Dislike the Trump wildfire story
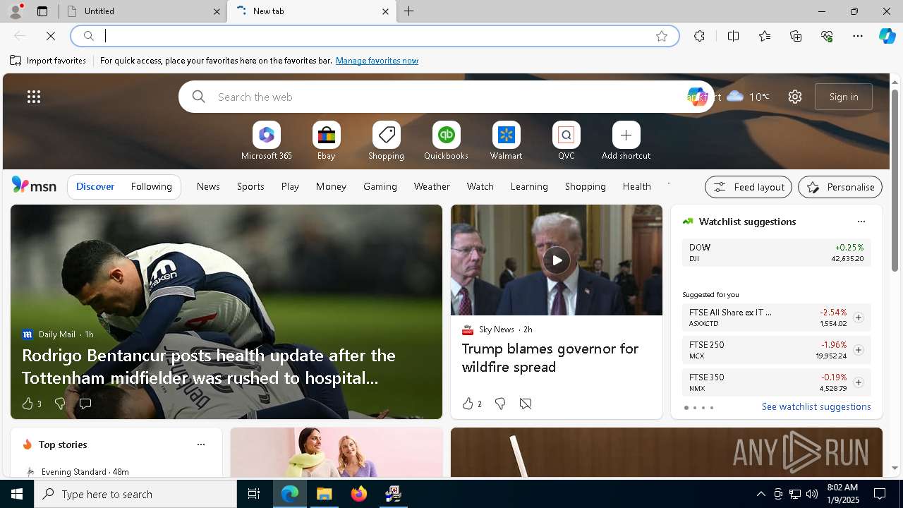 (499, 404)
